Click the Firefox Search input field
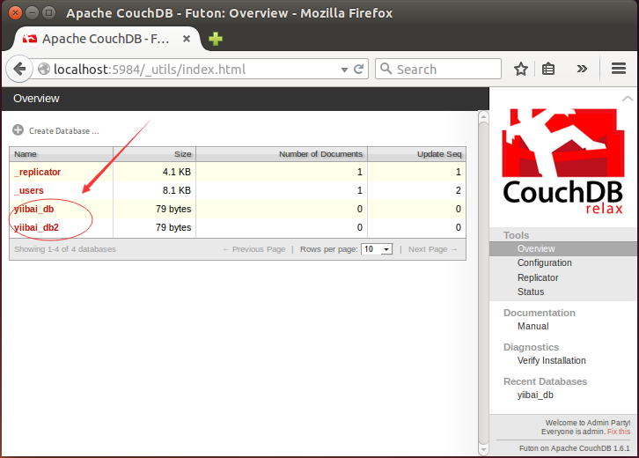The height and width of the screenshot is (458, 639). click(x=445, y=70)
